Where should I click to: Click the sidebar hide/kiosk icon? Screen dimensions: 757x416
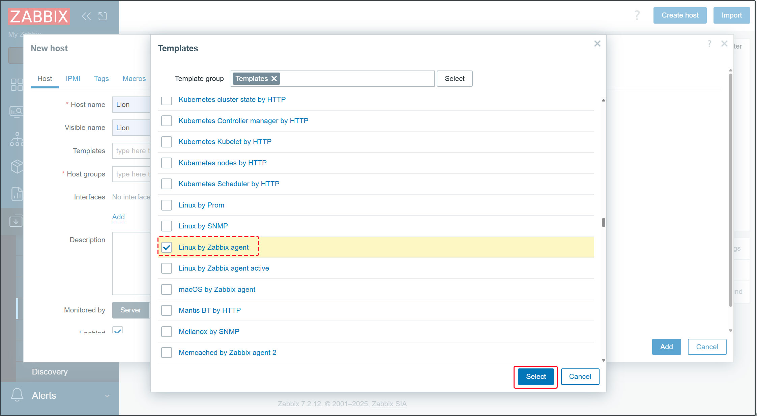tap(103, 16)
